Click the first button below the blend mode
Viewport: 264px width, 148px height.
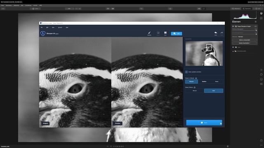click(245, 40)
